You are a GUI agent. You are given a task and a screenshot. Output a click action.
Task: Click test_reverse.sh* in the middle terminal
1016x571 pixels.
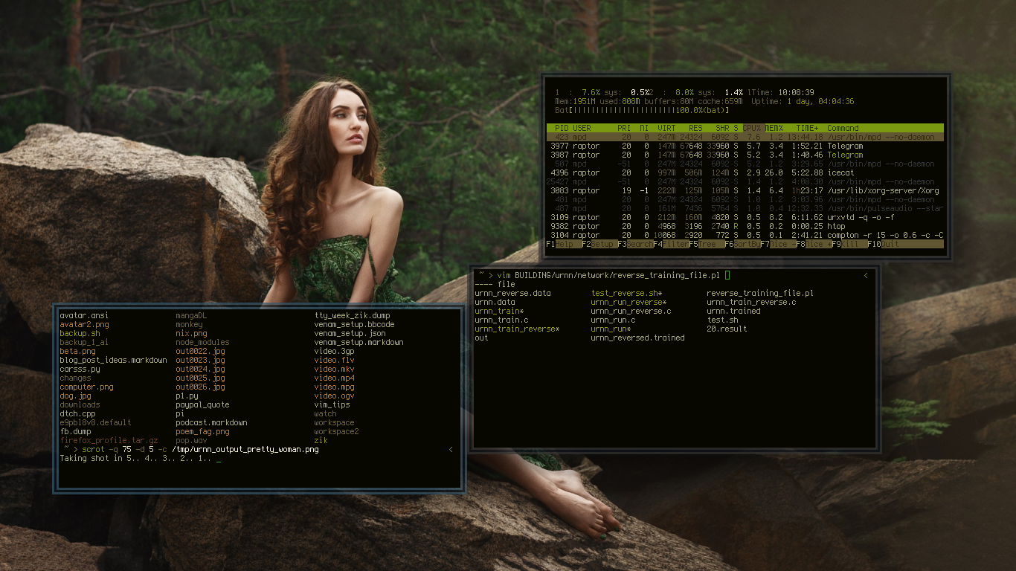[x=626, y=293]
